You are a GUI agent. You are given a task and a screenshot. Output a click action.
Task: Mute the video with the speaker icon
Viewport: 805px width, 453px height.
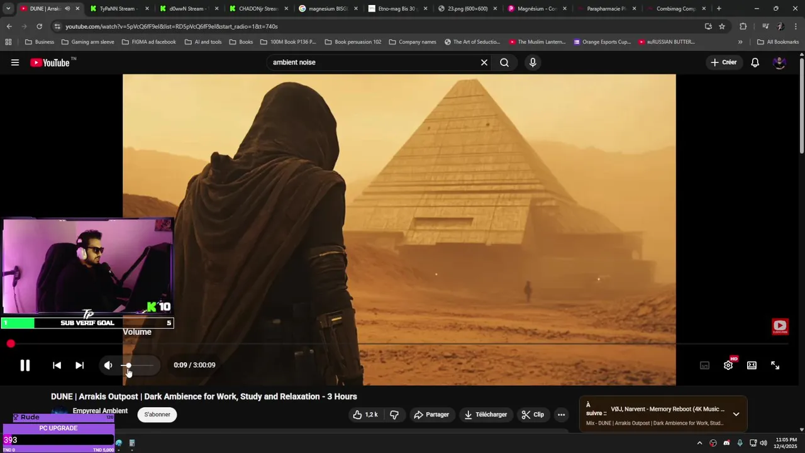(108, 365)
